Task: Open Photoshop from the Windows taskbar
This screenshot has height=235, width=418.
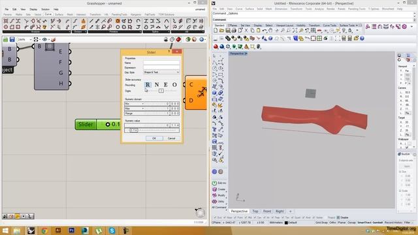Action: 71,230
